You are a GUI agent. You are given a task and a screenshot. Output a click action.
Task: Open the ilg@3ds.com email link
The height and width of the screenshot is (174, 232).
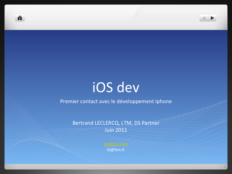(x=116, y=144)
